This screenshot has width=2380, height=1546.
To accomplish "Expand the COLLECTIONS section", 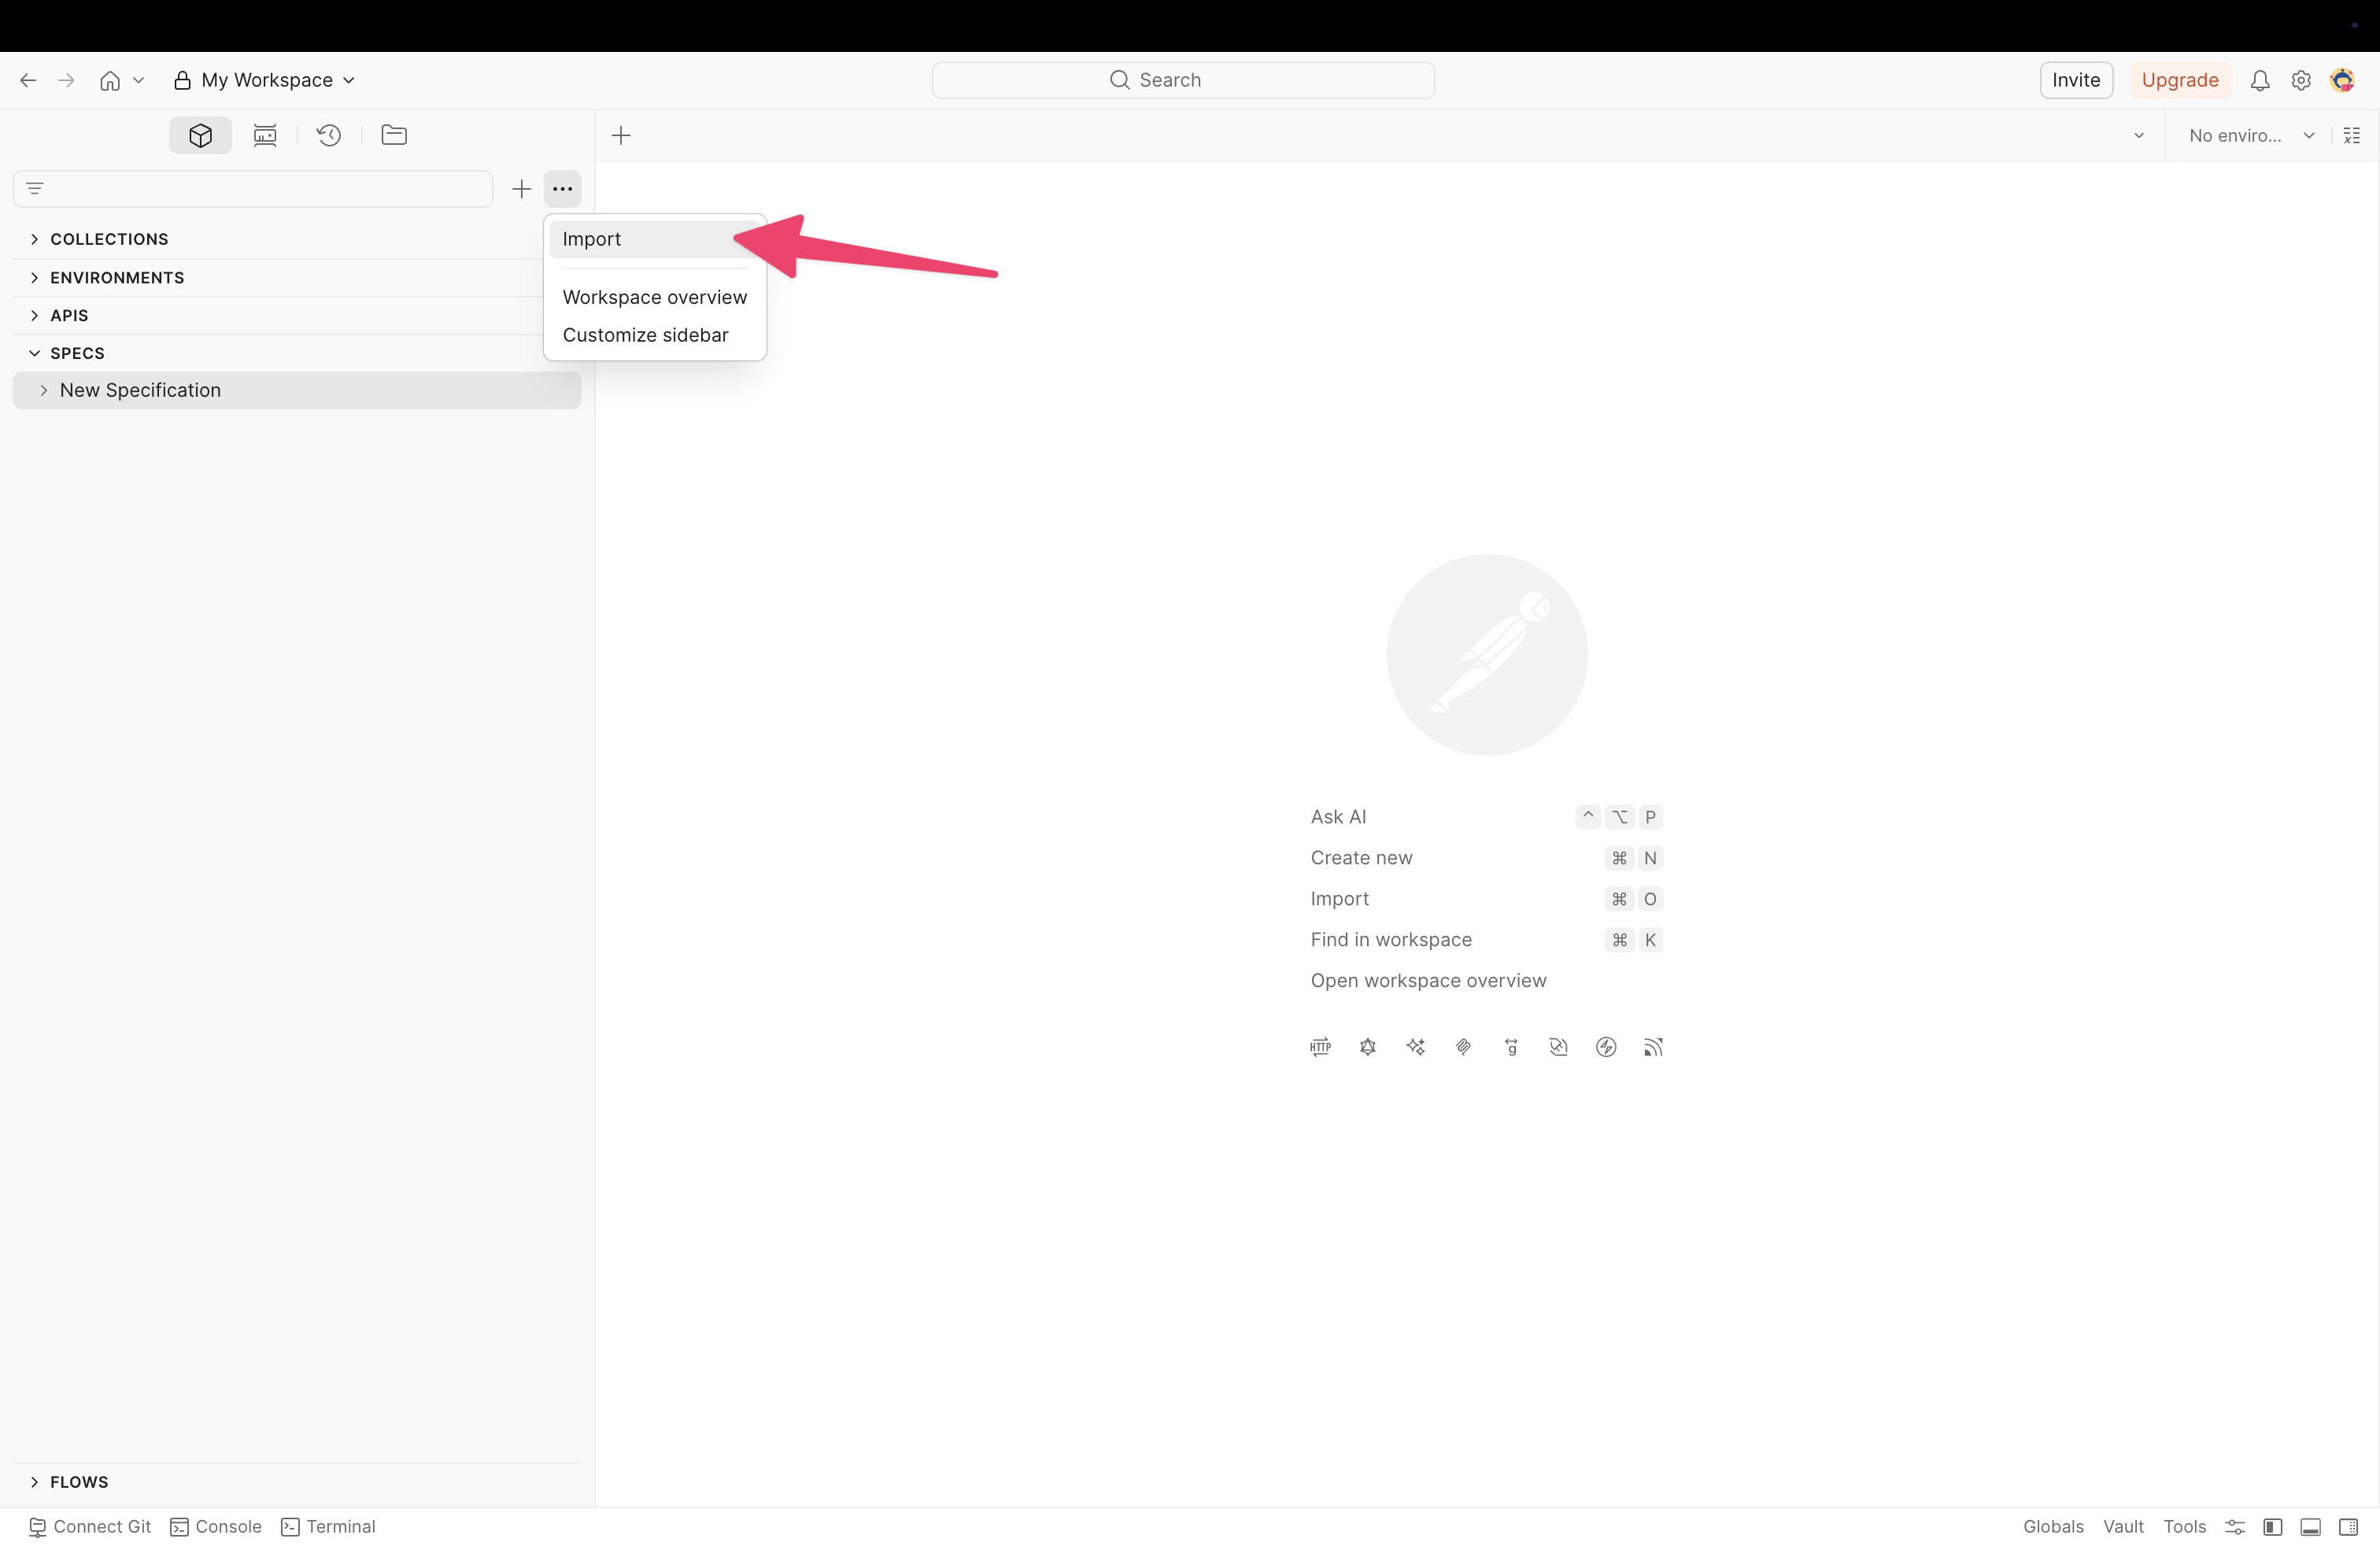I will pos(34,239).
